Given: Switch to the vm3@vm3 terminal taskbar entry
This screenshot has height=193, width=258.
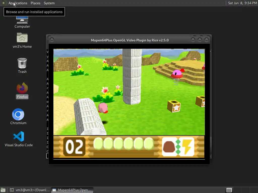Looking at the screenshot, I should point(30,190).
